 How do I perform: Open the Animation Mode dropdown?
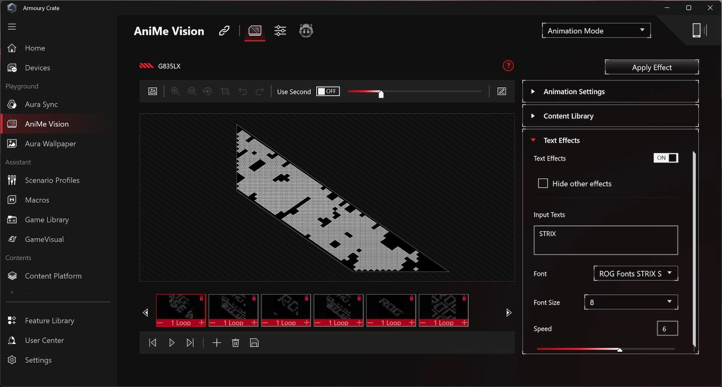tap(596, 30)
